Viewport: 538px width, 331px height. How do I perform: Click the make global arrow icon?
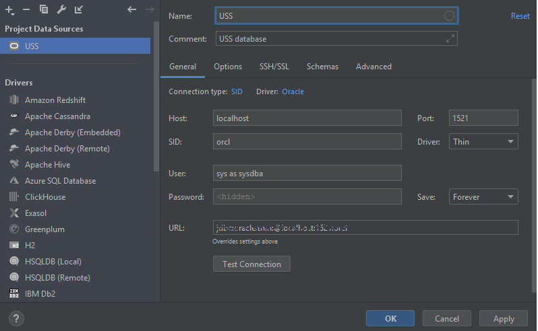pyautogui.click(x=79, y=9)
